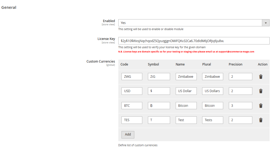This screenshot has height=147, width=271.
Task: Focus the US Dollar name field
Action: pyautogui.click(x=186, y=91)
